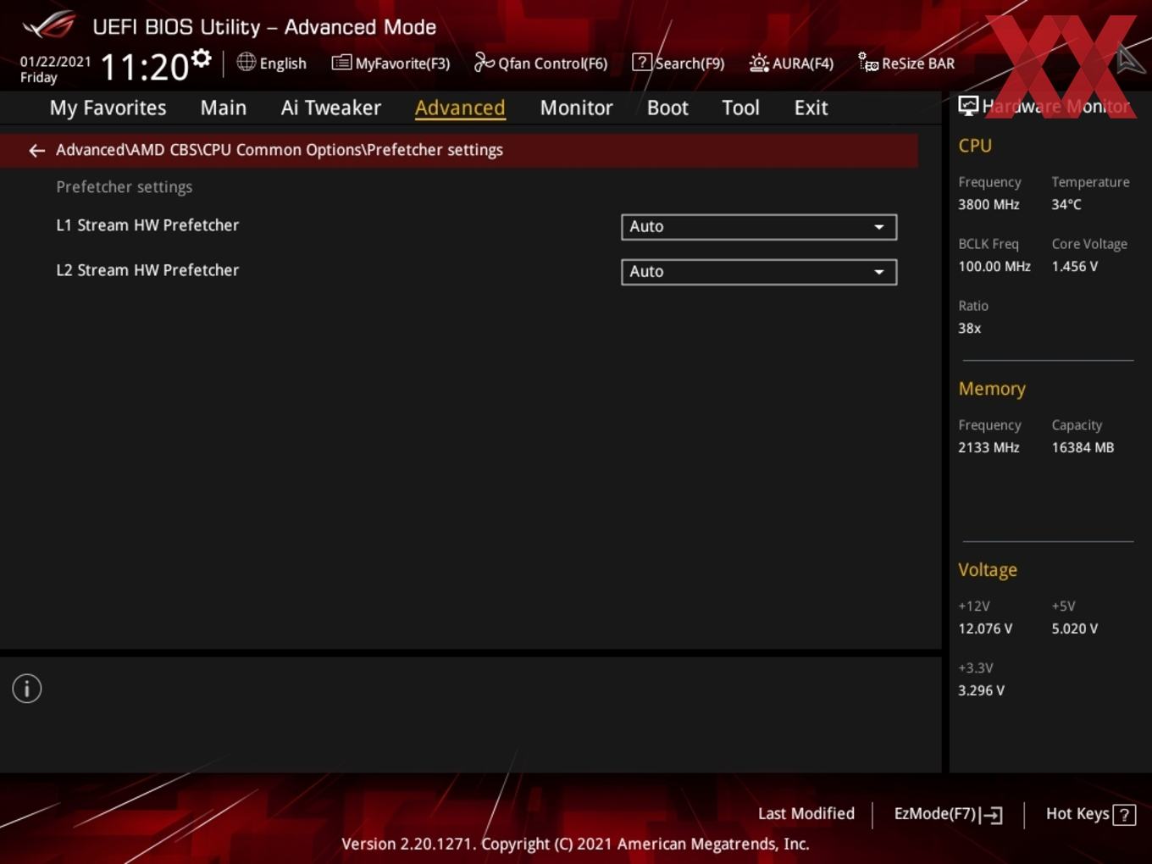Viewport: 1152px width, 864px height.
Task: Click the Hardware Monitor display icon
Action: click(968, 106)
